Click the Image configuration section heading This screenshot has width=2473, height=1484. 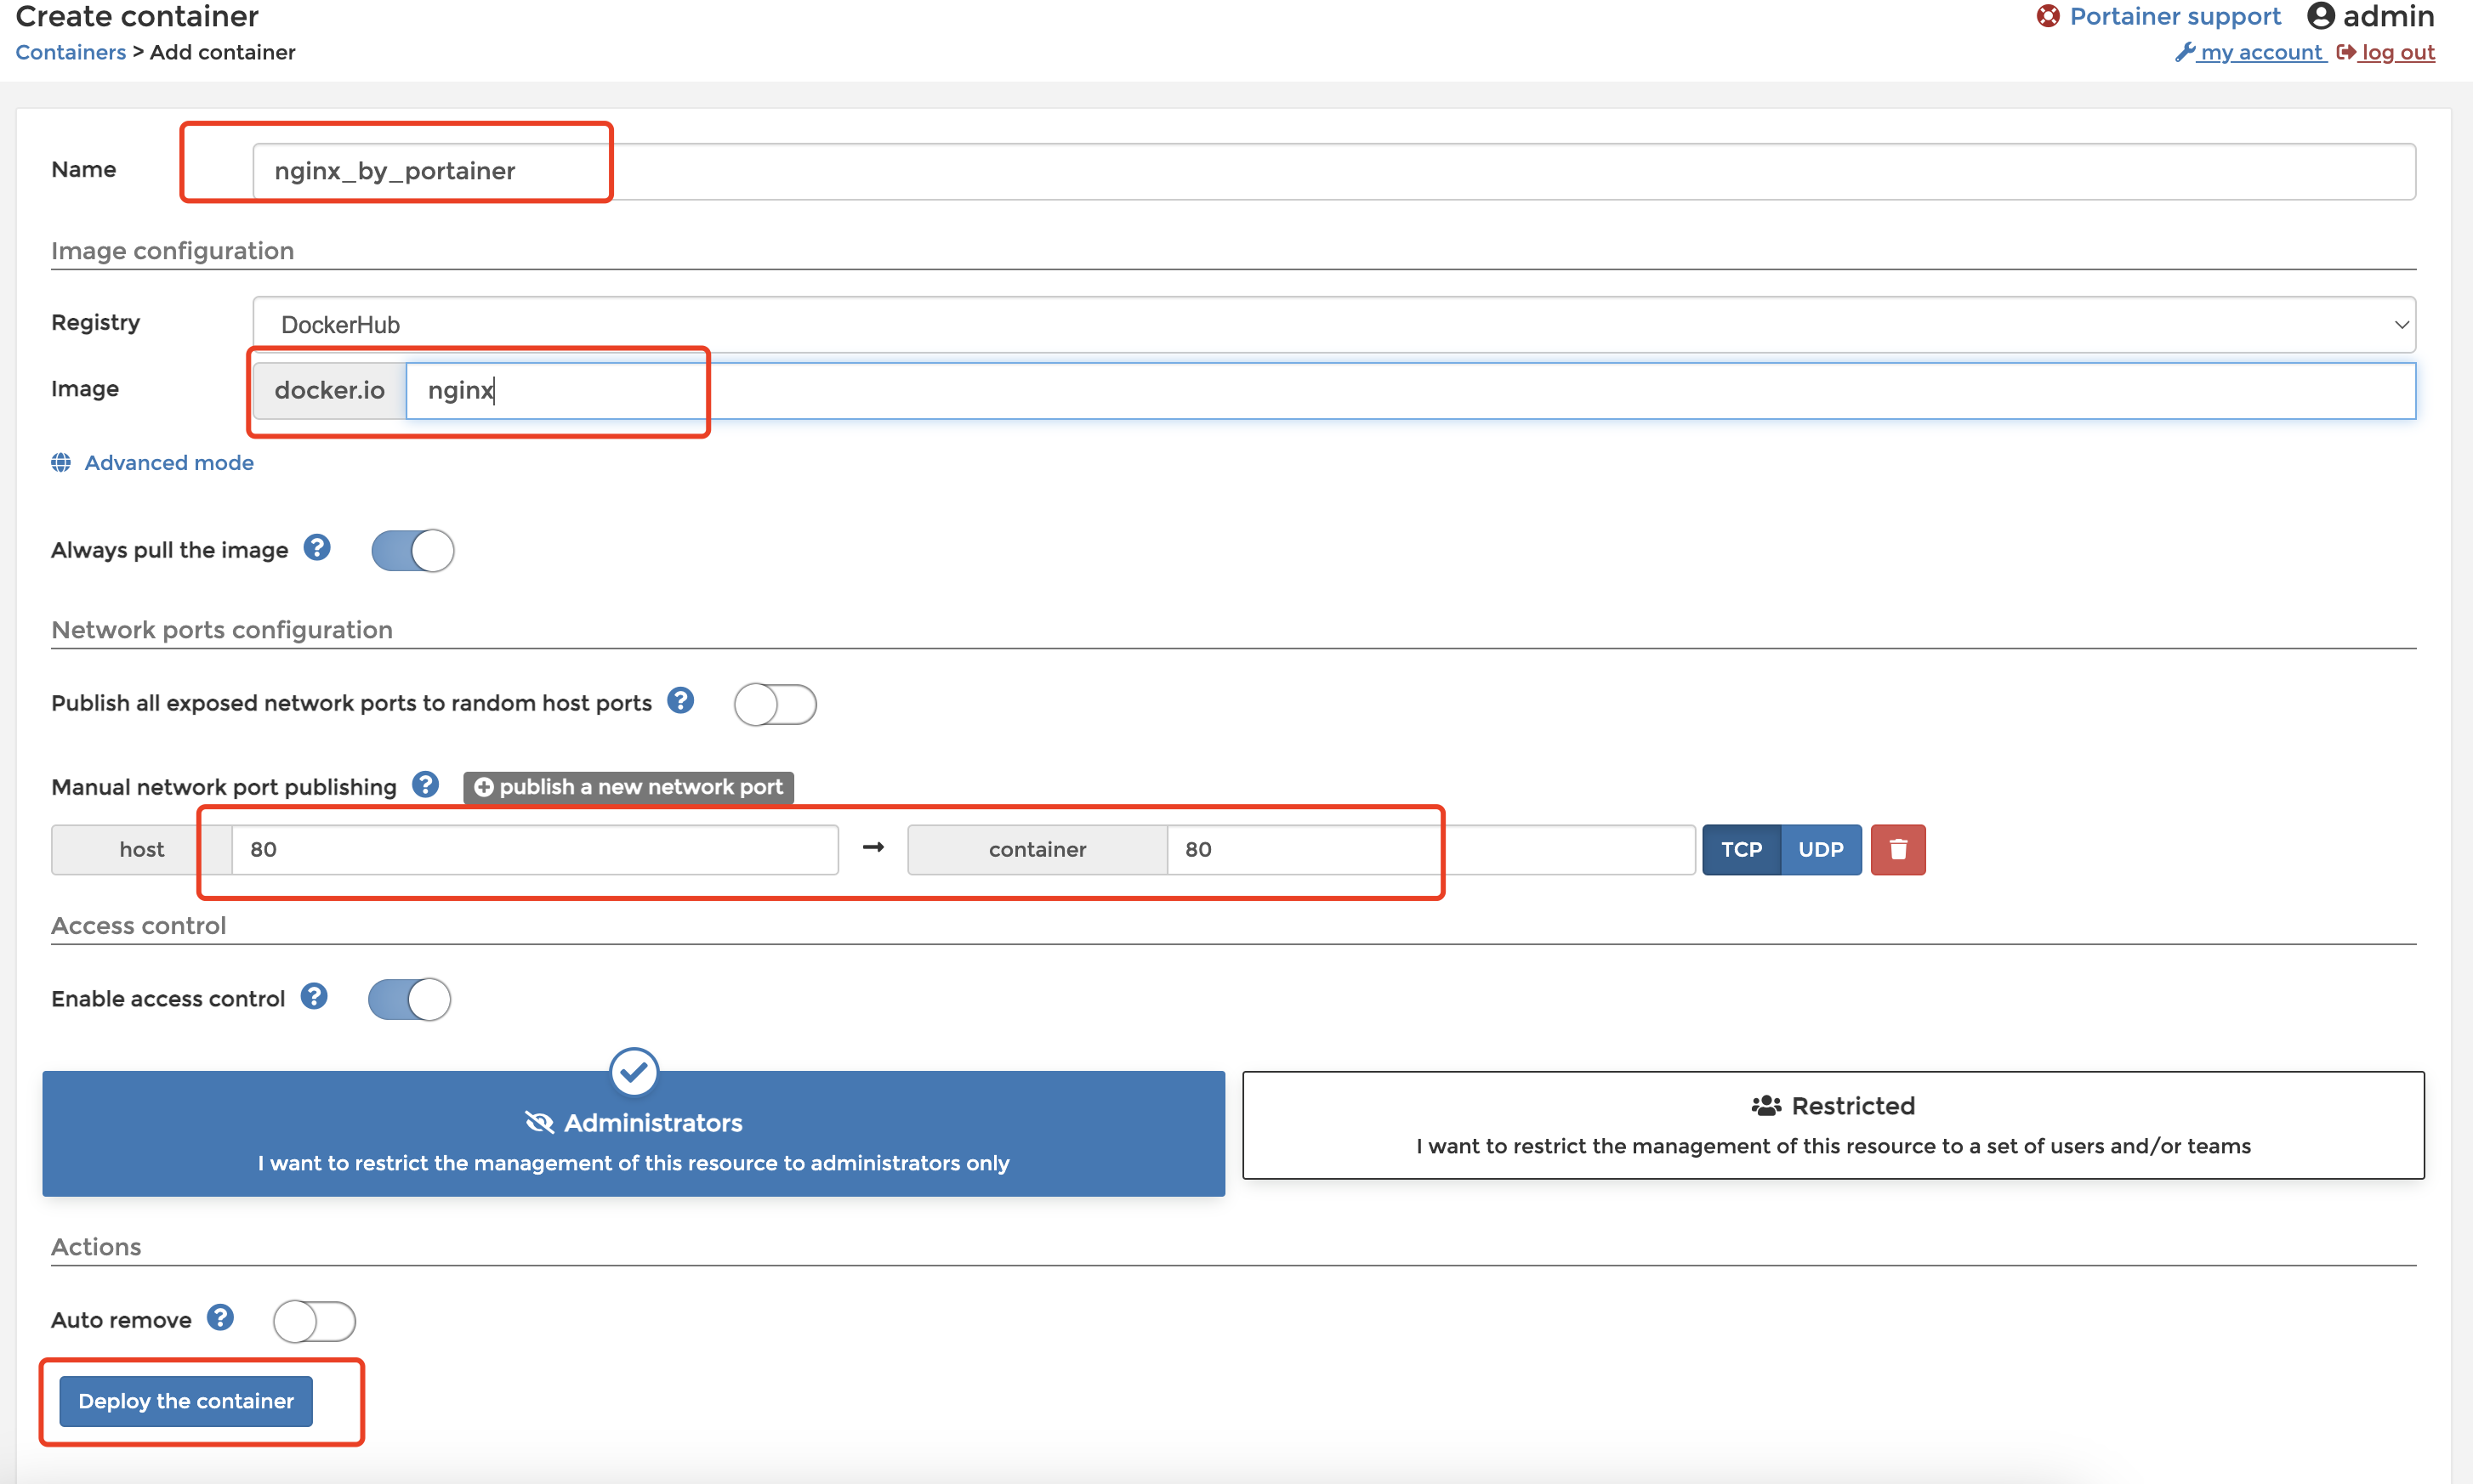pyautogui.click(x=172, y=251)
